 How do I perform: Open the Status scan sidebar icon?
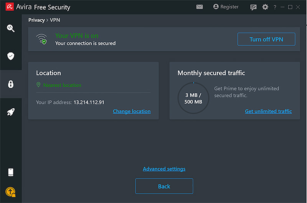click(11, 28)
